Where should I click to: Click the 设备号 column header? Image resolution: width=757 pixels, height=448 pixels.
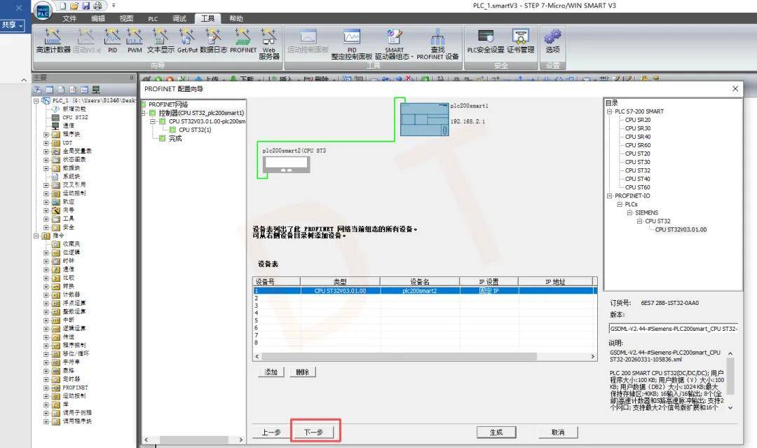click(x=277, y=281)
